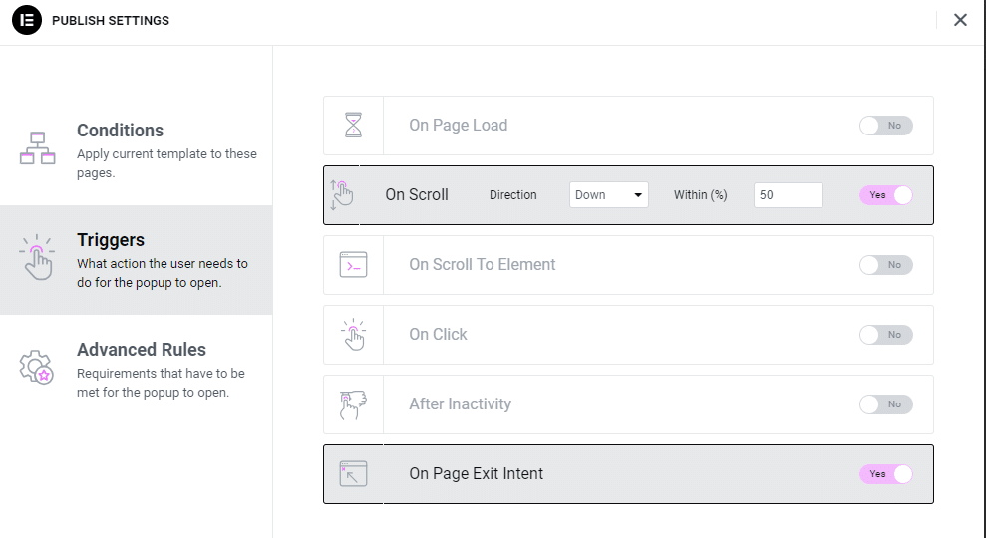Turn off On Page Exit Intent toggle
The height and width of the screenshot is (538, 986).
[x=886, y=474]
